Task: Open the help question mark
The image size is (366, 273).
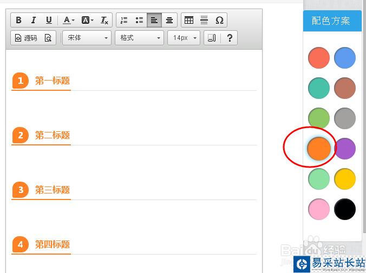Action: point(230,38)
